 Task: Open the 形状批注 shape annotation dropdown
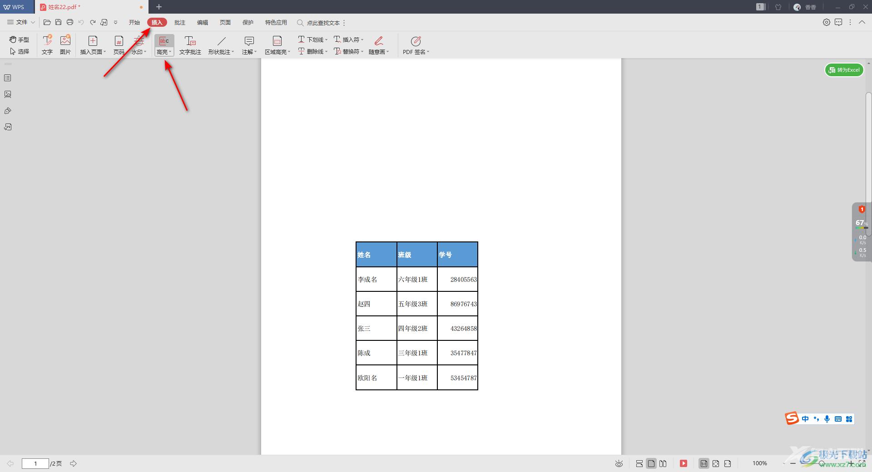tap(221, 52)
